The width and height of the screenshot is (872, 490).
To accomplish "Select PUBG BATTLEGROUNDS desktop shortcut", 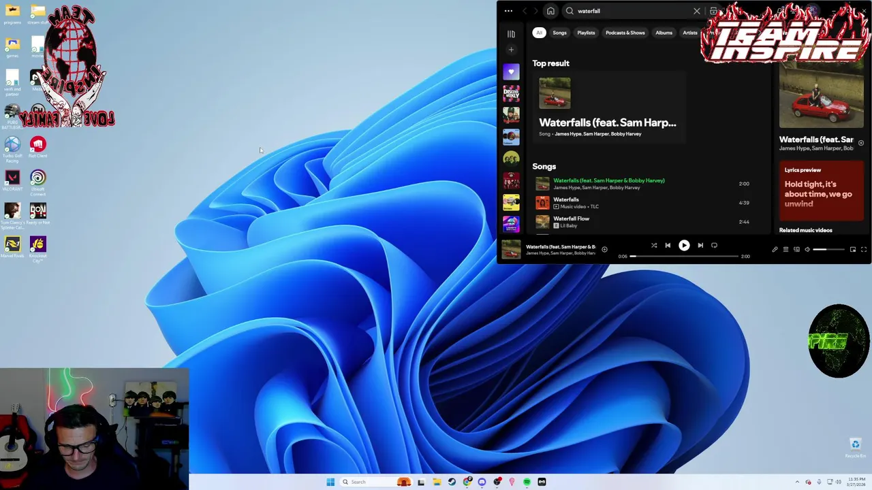I will (12, 116).
